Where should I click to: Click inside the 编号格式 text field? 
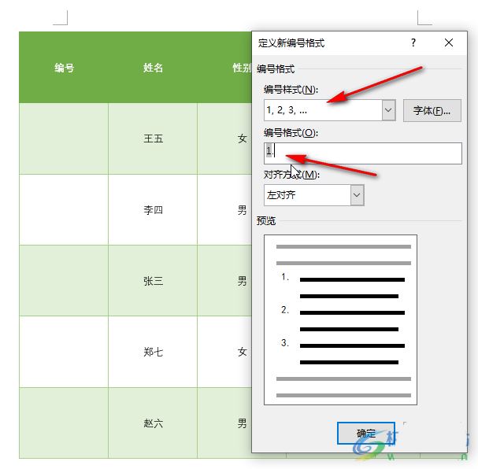(x=370, y=153)
